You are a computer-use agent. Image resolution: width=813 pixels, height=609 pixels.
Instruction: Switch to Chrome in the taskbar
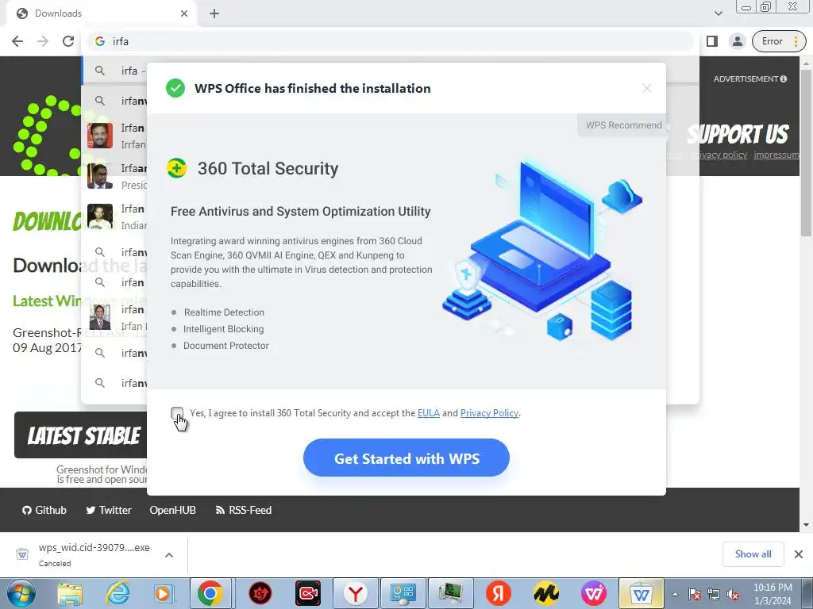[210, 593]
